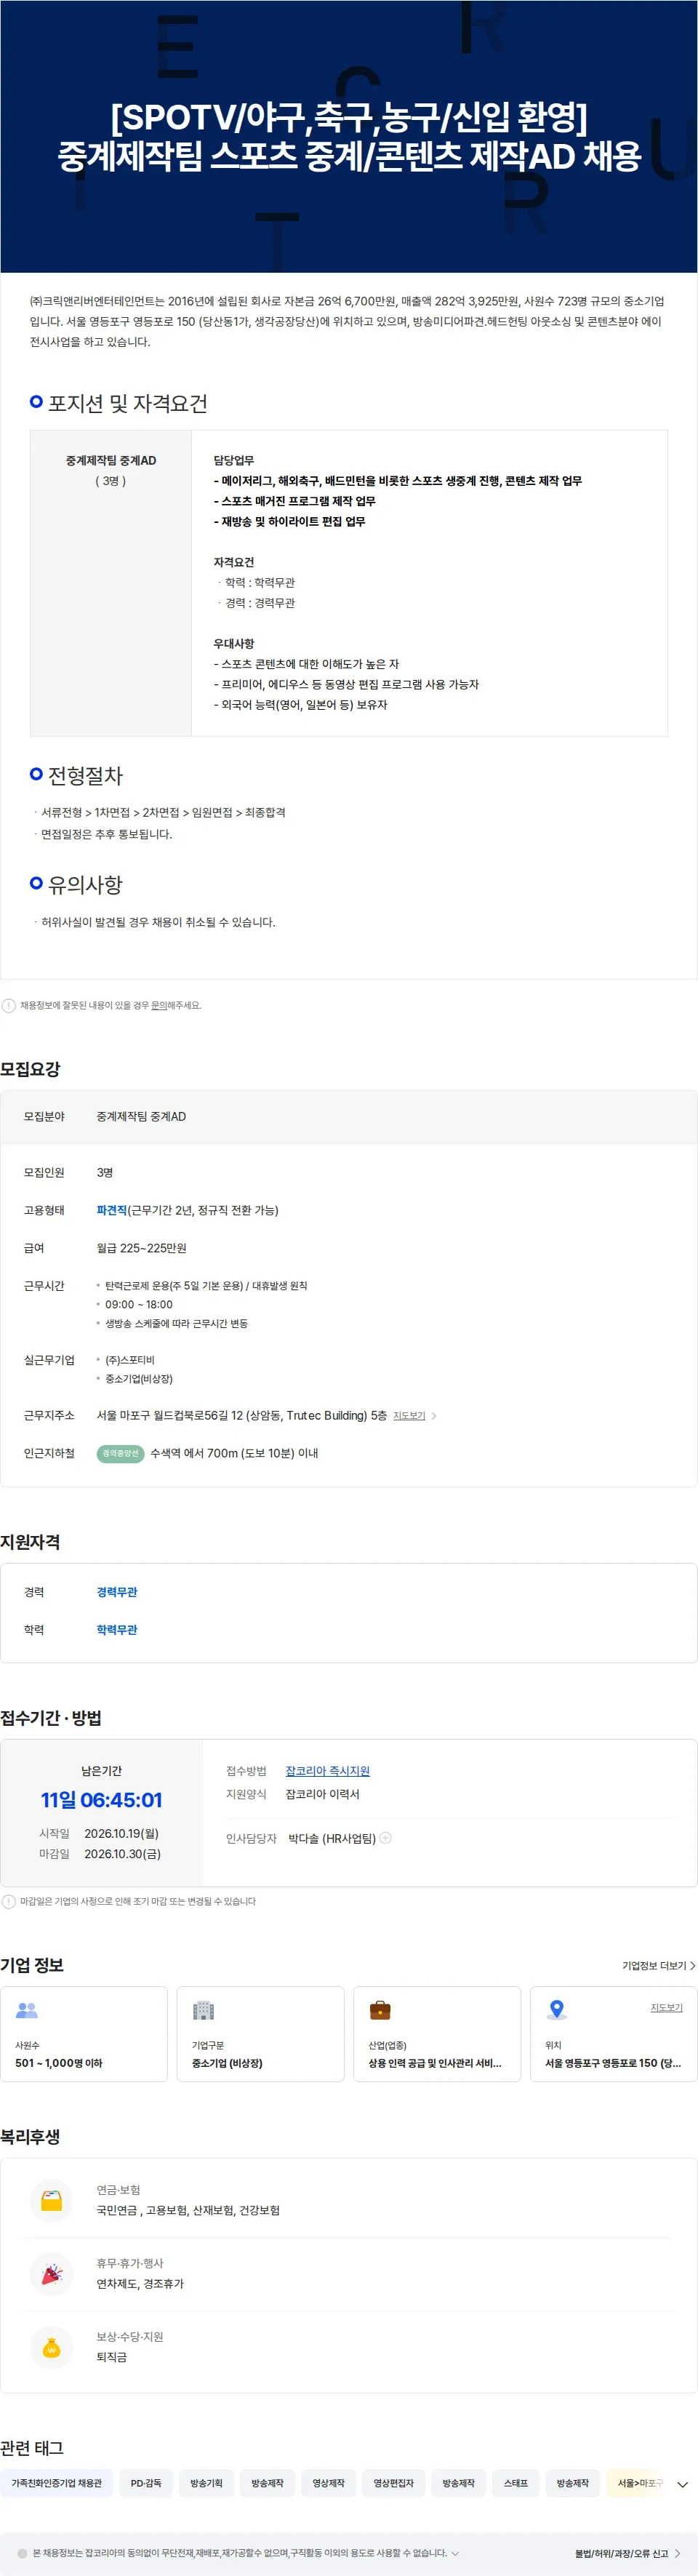Click the 문의 link in notice
This screenshot has width=698, height=2576.
point(158,1006)
